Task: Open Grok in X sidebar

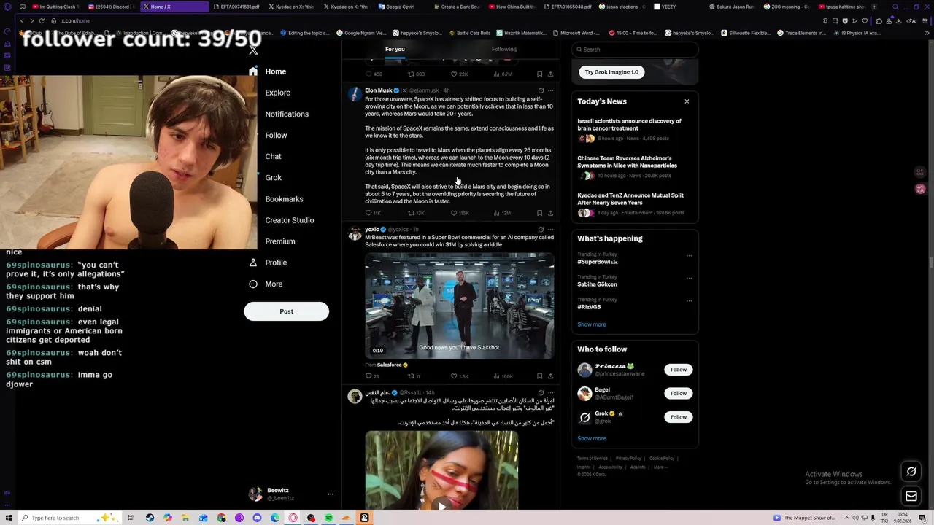Action: (273, 177)
